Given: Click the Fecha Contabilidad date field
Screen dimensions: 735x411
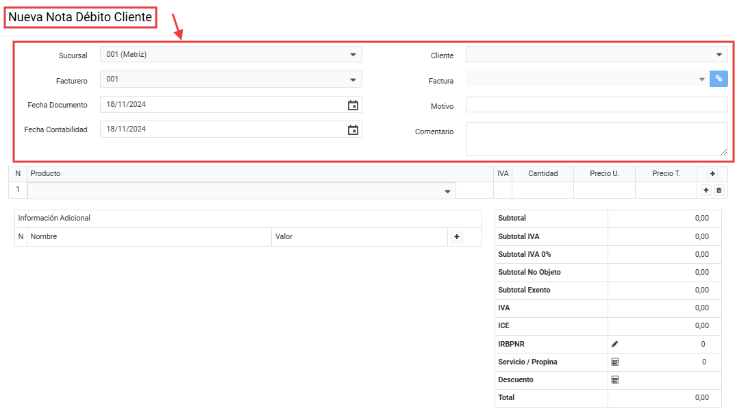Looking at the screenshot, I should (223, 129).
